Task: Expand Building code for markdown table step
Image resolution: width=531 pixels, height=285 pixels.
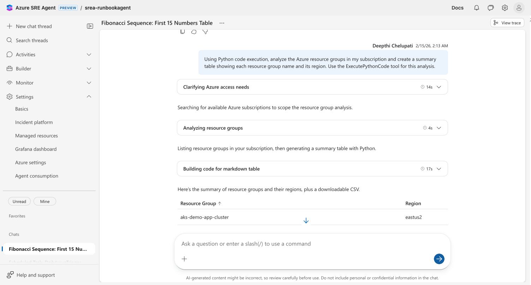Action: click(x=312, y=169)
